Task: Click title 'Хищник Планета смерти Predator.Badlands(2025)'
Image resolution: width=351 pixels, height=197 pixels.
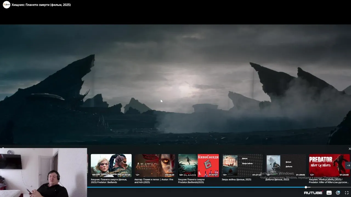Action: 191,181
